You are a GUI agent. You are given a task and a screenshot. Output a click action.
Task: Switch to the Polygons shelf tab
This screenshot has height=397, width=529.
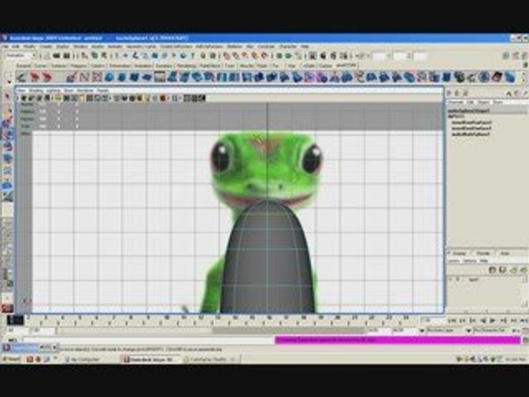78,66
